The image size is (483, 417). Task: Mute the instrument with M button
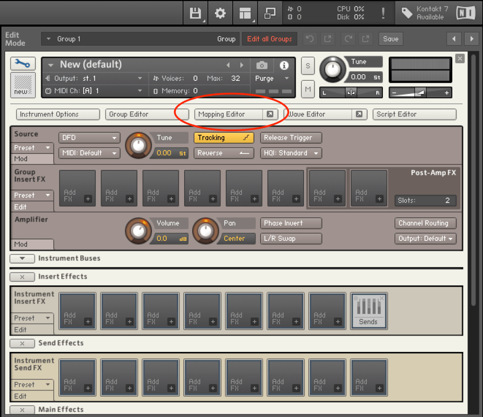pos(308,89)
